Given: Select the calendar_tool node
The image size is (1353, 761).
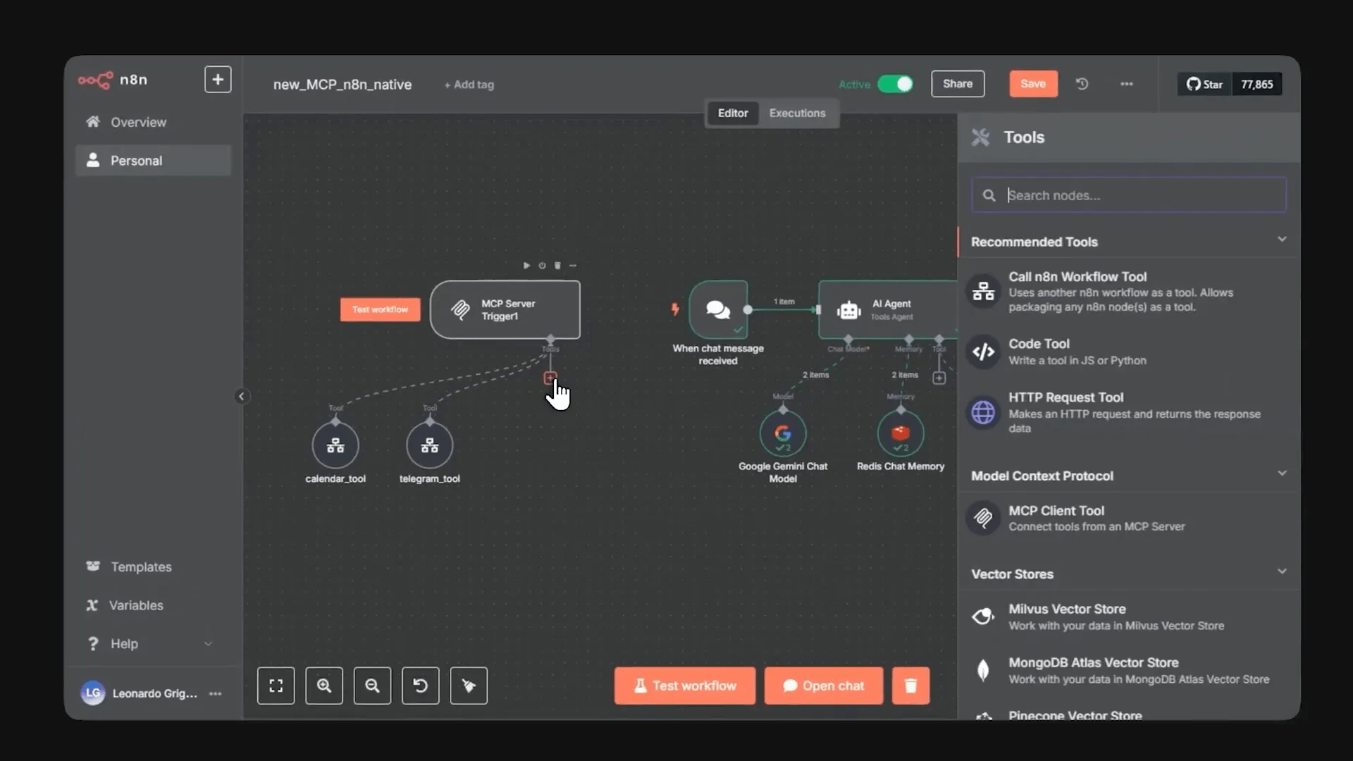Looking at the screenshot, I should click(x=335, y=445).
